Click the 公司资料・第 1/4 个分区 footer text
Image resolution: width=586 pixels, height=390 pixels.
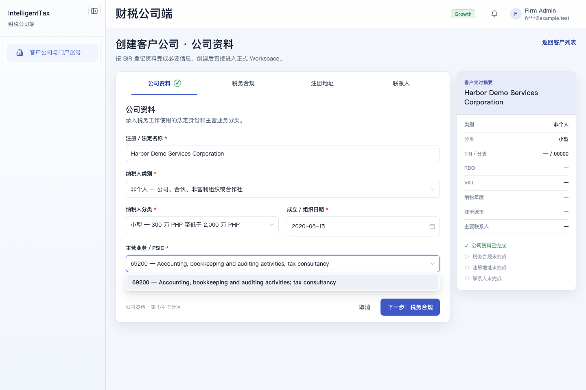(x=153, y=307)
